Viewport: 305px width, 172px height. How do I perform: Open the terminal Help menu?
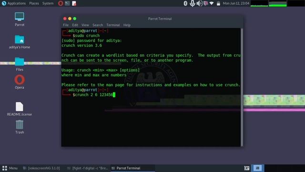pos(127,25)
